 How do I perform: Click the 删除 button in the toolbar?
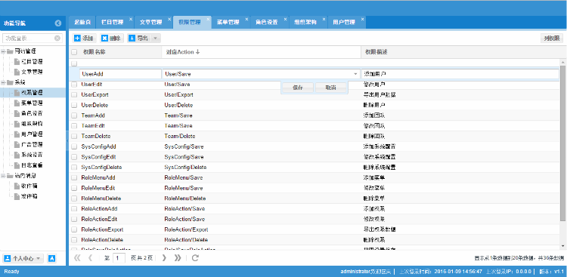pyautogui.click(x=112, y=38)
